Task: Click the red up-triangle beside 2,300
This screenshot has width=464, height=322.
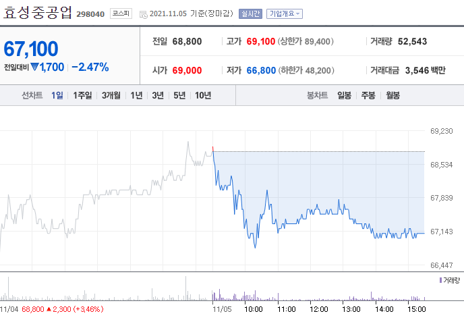Action: coord(49,309)
